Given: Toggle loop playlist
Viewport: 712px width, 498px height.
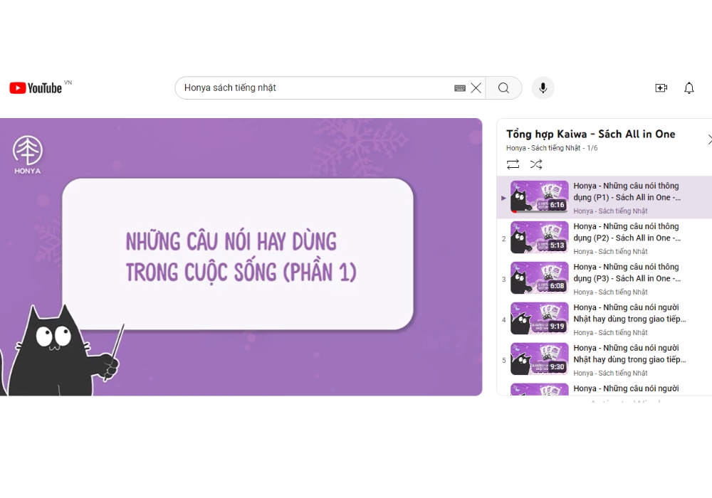Looking at the screenshot, I should click(x=513, y=164).
